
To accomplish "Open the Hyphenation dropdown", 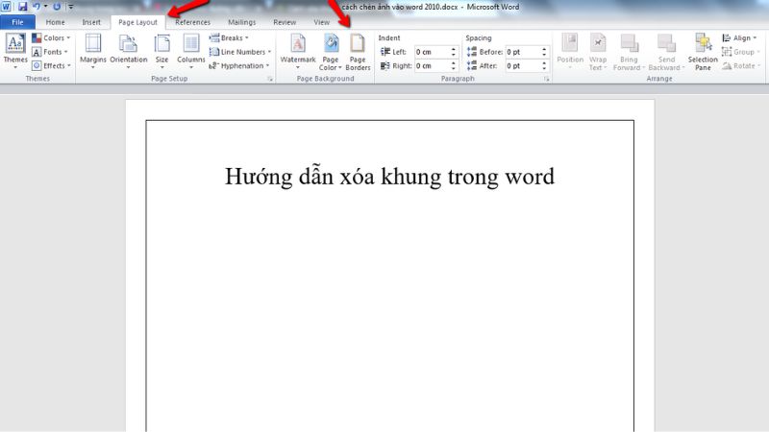I will click(x=237, y=65).
